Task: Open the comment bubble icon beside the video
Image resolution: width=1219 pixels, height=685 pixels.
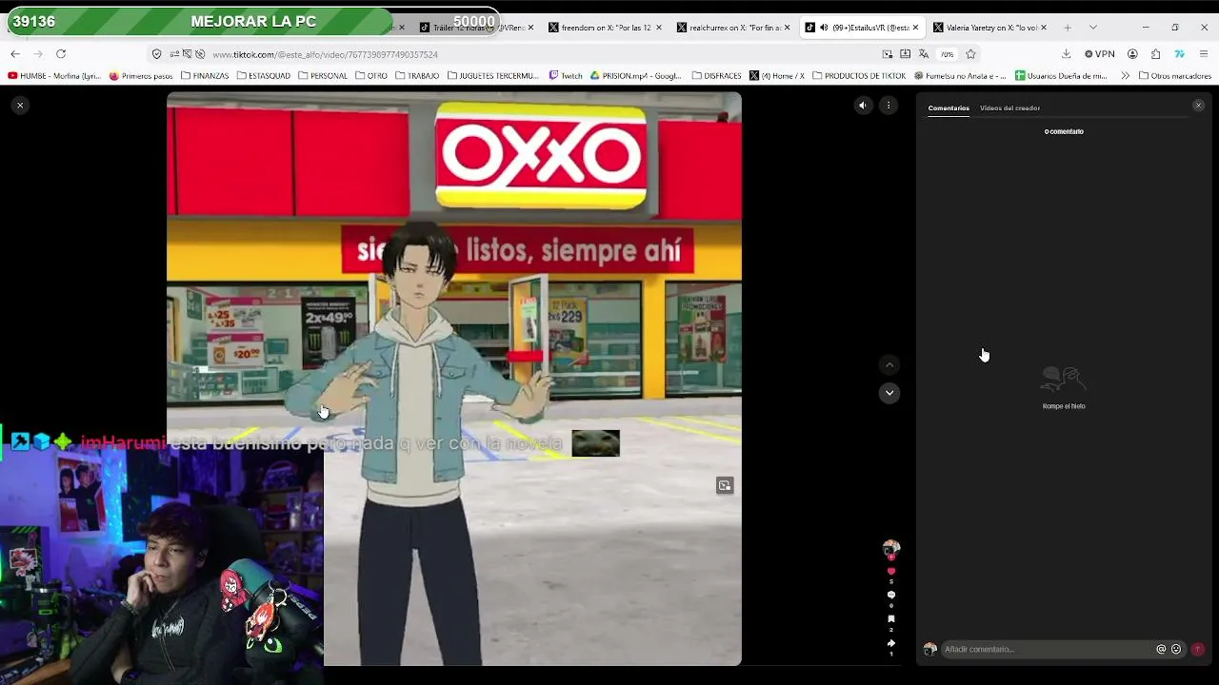Action: pyautogui.click(x=891, y=596)
